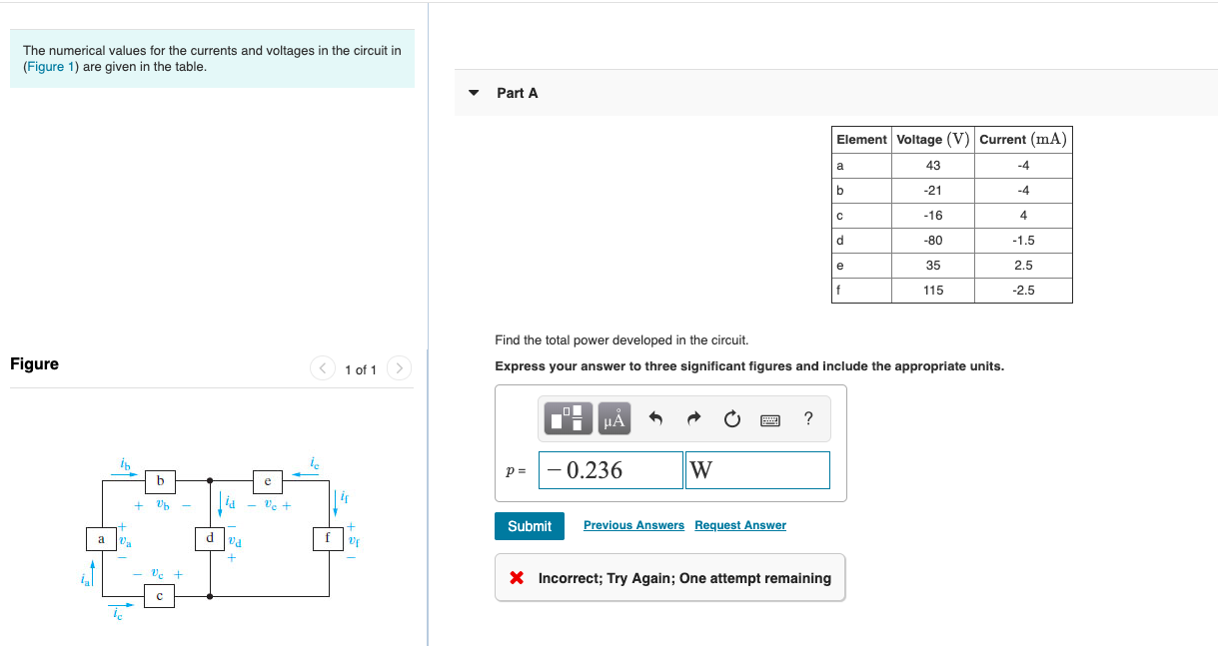Open equation editor help
1218x646 pixels.
tap(807, 418)
